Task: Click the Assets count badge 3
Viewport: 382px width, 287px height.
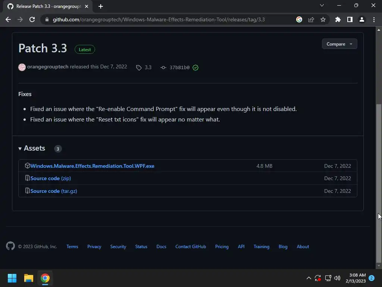Action: point(58,149)
